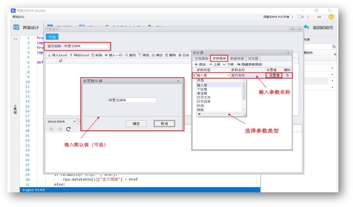Screen dimensions: 353x207
Task: Click the X icon at parameter type list bottom
Action: (199, 114)
